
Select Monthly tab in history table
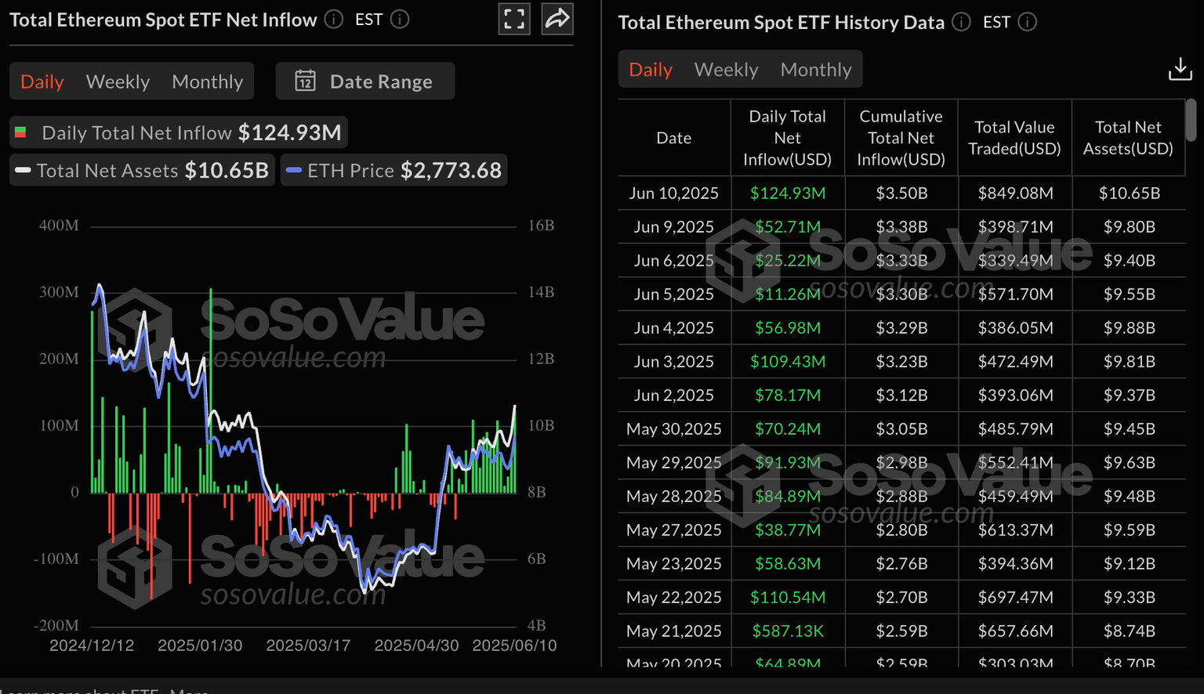815,70
